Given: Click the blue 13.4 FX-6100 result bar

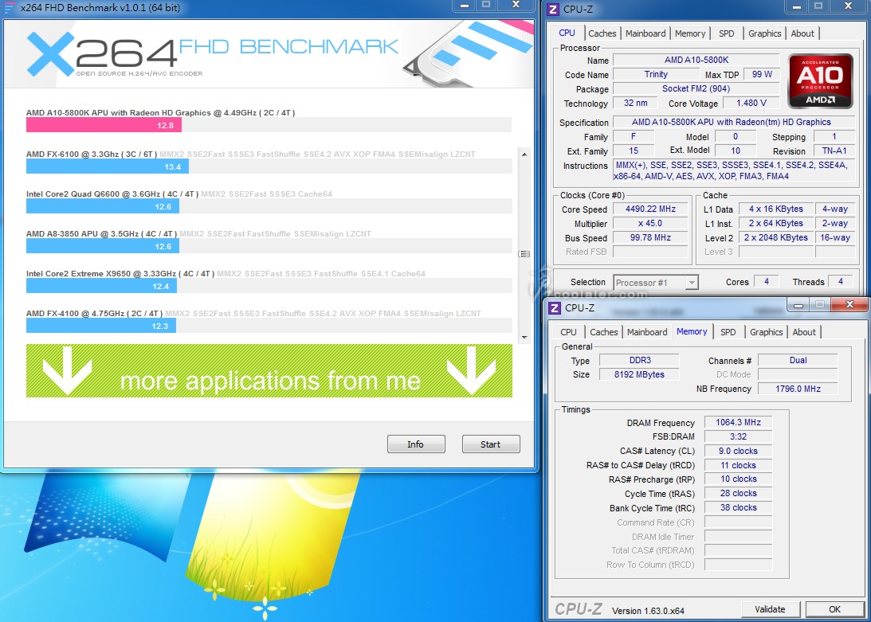Looking at the screenshot, I should pos(108,166).
